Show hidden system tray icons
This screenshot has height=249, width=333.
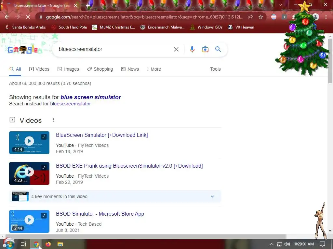[x=272, y=244]
